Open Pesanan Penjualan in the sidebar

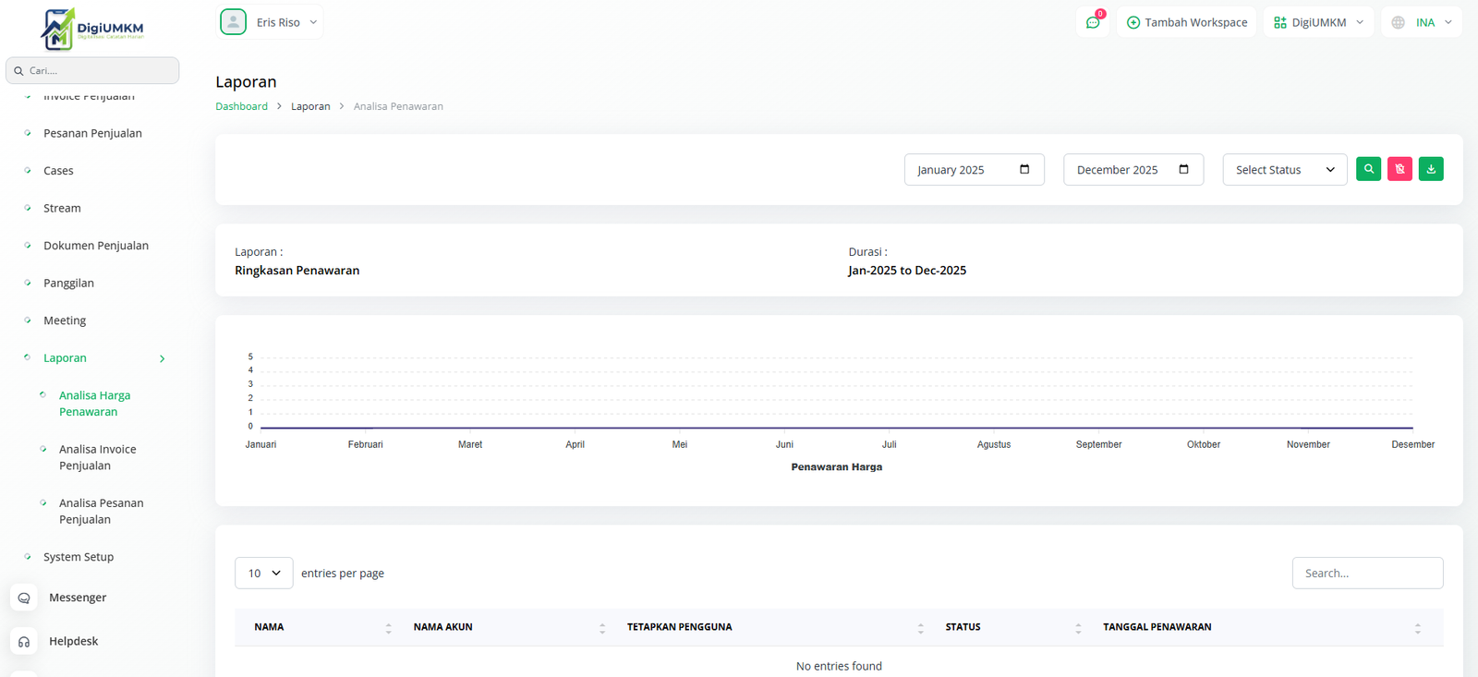(92, 133)
